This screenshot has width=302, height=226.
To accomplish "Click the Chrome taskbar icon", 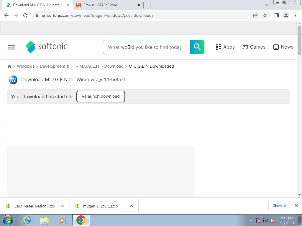I will (81, 220).
